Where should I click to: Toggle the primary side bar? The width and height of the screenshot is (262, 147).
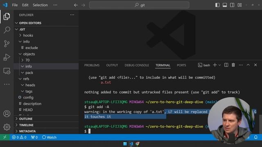click(217, 5)
